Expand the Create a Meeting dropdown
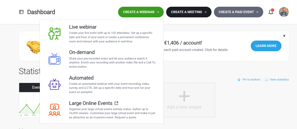Viewport: 297px width, 129px height. 189,12
